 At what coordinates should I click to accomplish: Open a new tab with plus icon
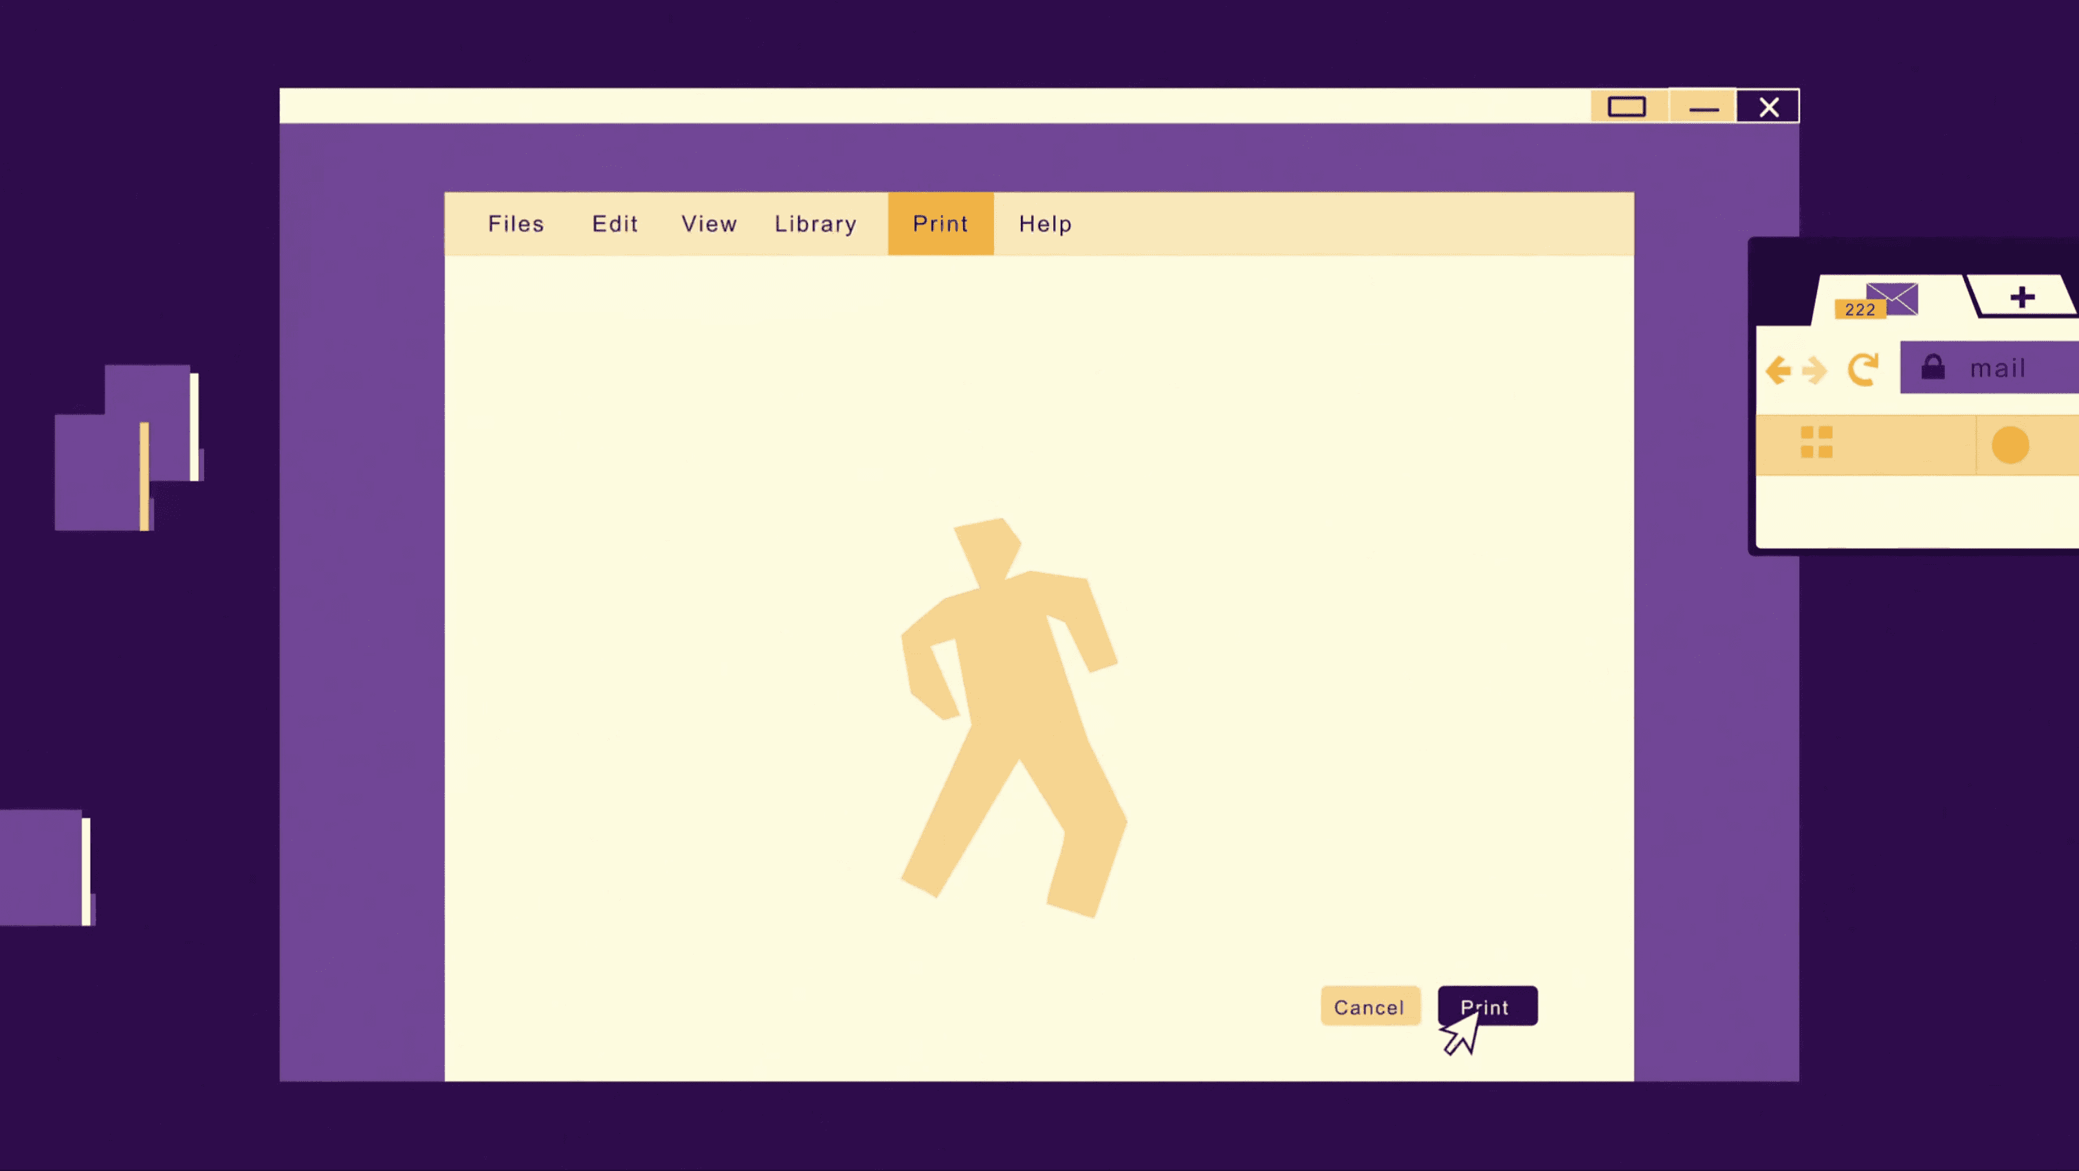click(x=2022, y=297)
